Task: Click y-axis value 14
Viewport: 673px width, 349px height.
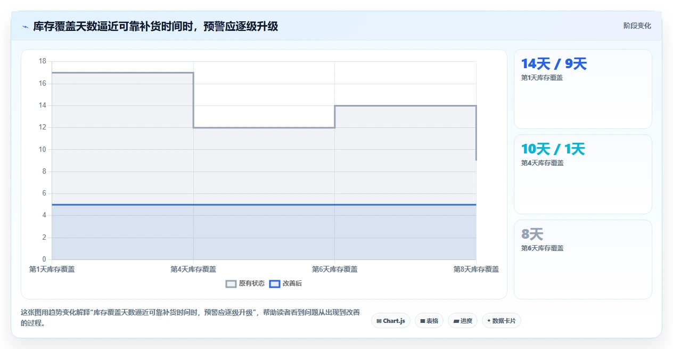Action: (43, 105)
